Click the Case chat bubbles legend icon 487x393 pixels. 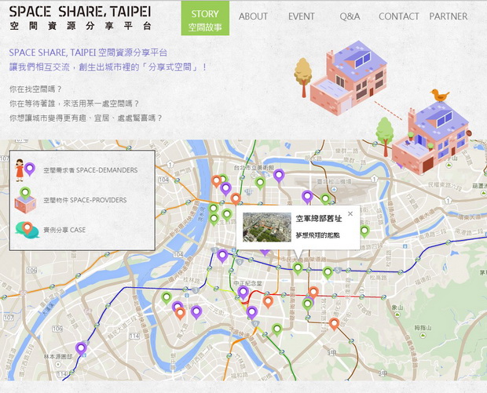tap(27, 230)
